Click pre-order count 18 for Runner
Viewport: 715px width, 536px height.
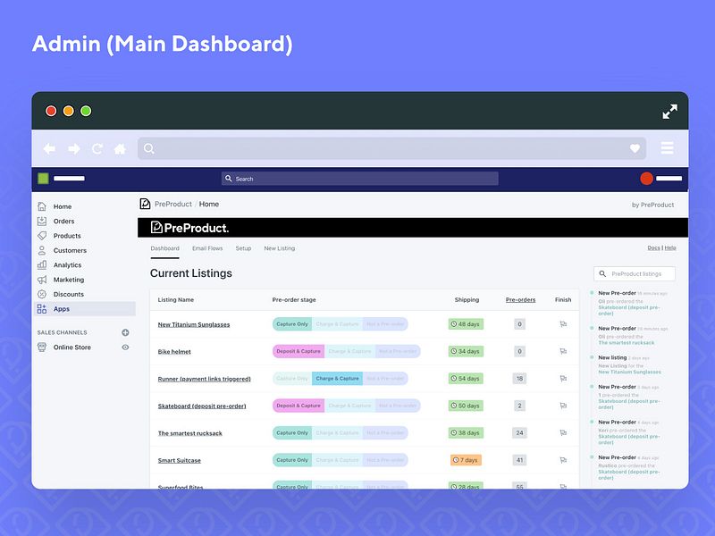(x=519, y=378)
